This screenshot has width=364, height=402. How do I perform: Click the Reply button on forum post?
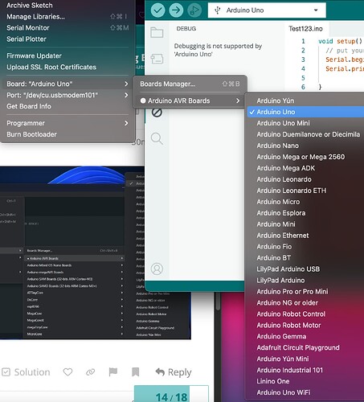click(174, 372)
